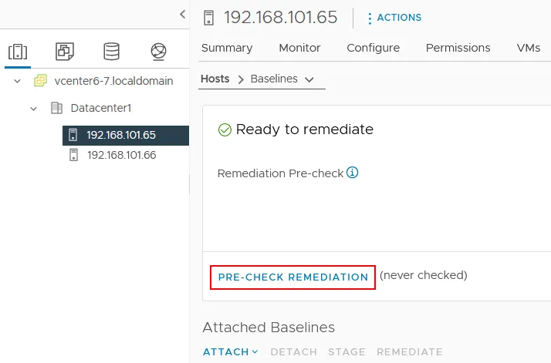The width and height of the screenshot is (551, 363).
Task: Click the vCenter server icon in tree
Action: (40, 81)
